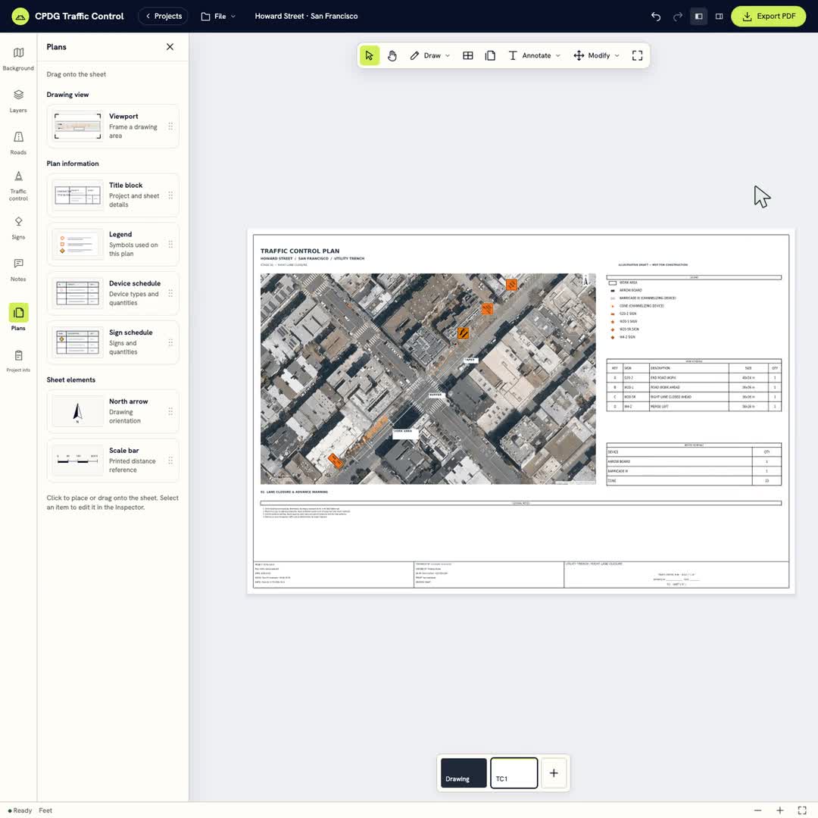Screen dimensions: 818x818
Task: Select the general notes bar on sheet
Action: point(520,504)
